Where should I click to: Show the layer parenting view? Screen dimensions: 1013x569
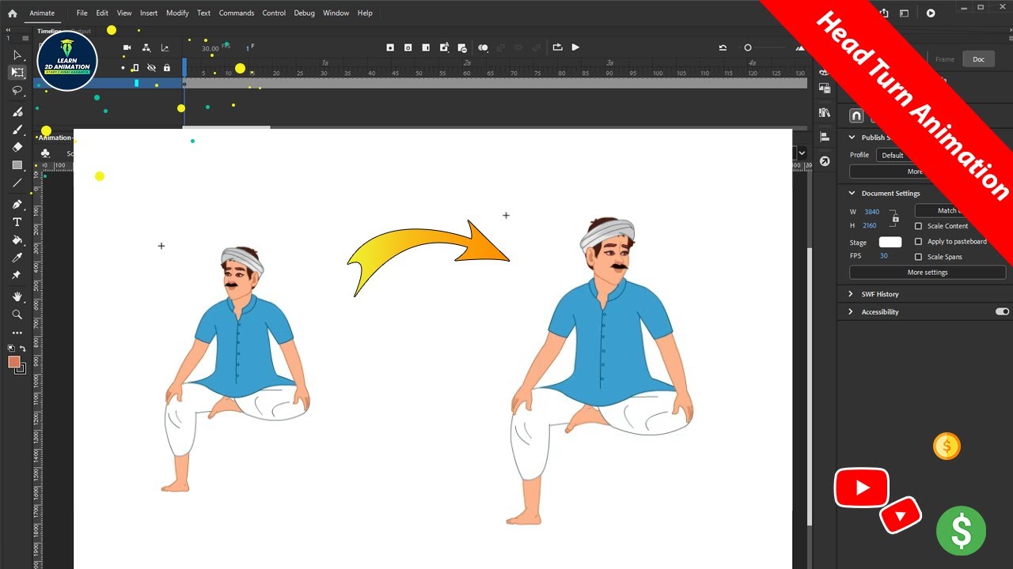click(146, 47)
